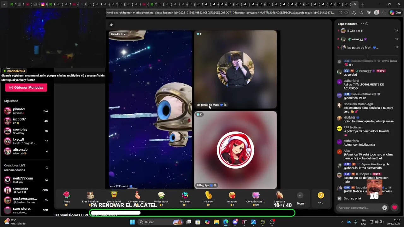Click the taskbar Buscar search box
The image size is (404, 227).
[x=161, y=222]
